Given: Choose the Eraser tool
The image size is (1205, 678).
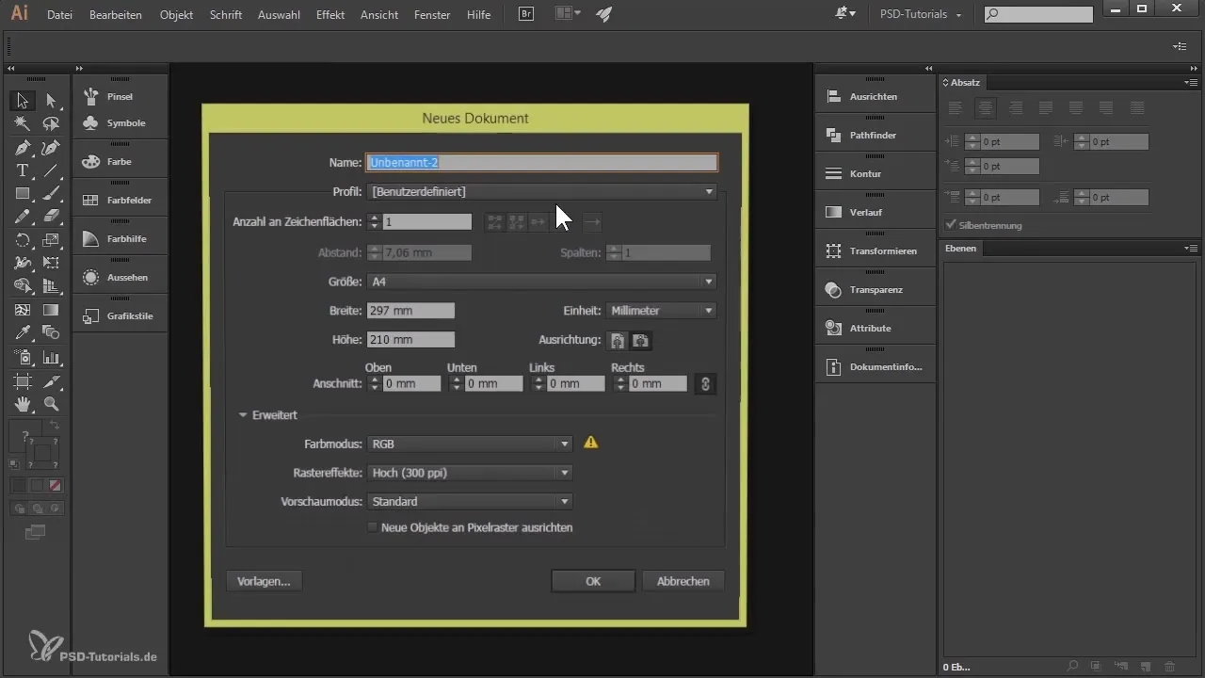Looking at the screenshot, I should pos(51,217).
